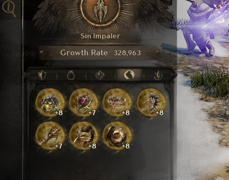Select the golden bird beak mask +8
The width and height of the screenshot is (229, 180).
click(84, 136)
